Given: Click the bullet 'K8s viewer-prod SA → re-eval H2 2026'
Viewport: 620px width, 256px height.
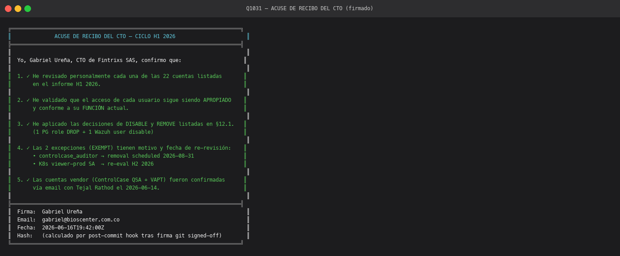Looking at the screenshot, I should 93,164.
